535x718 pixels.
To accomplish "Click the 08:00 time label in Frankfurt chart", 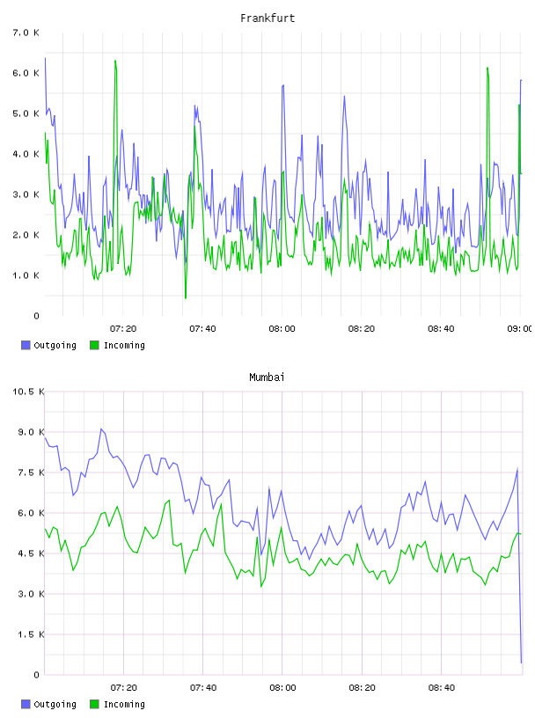I will [x=282, y=329].
